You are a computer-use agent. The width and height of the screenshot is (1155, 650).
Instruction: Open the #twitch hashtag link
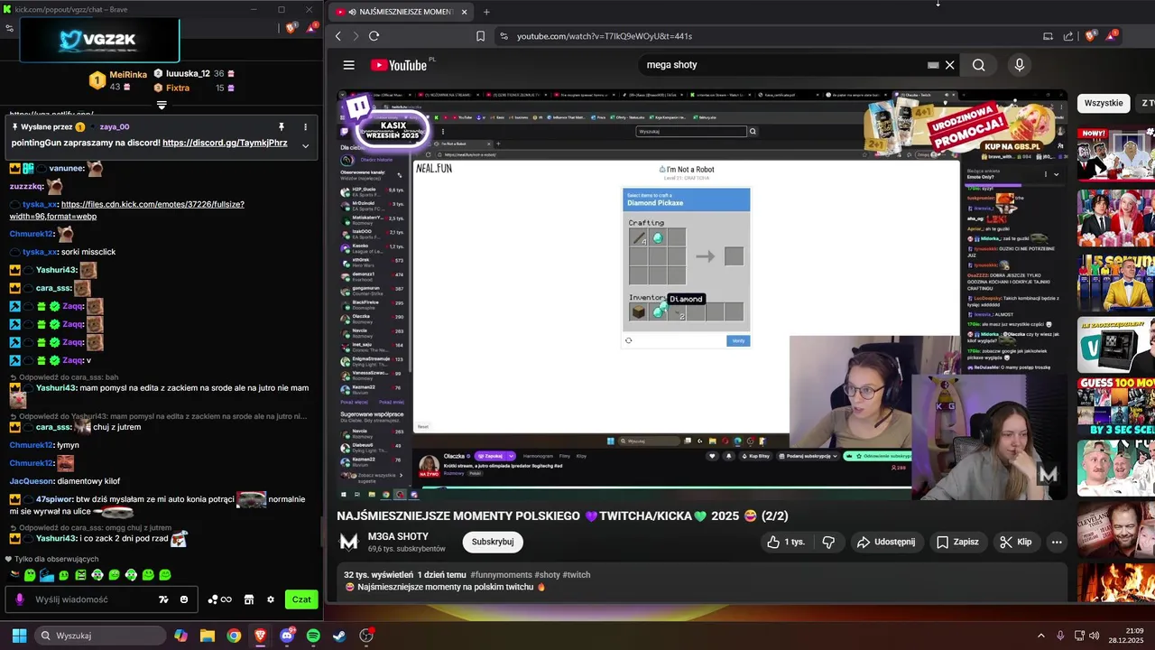576,574
